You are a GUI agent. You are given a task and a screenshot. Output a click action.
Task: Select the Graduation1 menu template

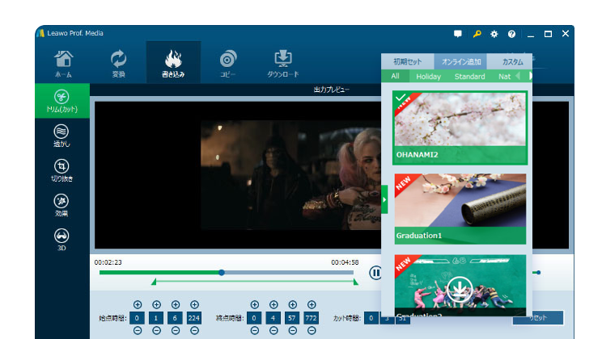(x=460, y=209)
